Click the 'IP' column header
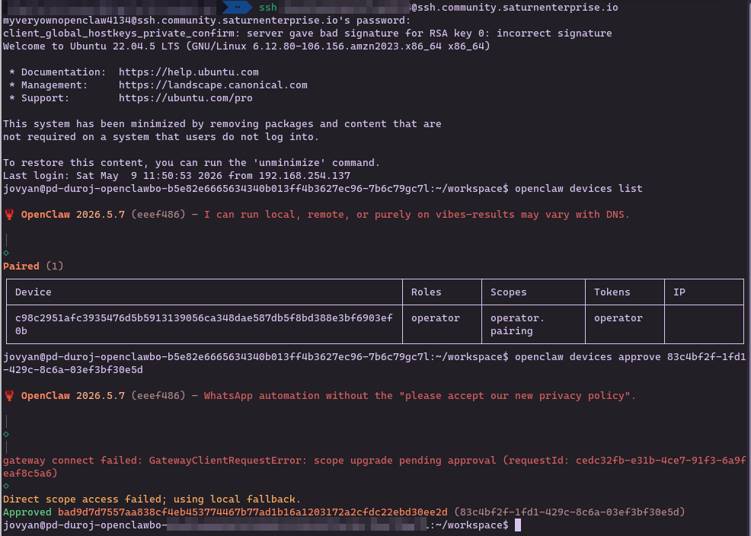Viewport: 751px width, 536px height. click(x=679, y=292)
